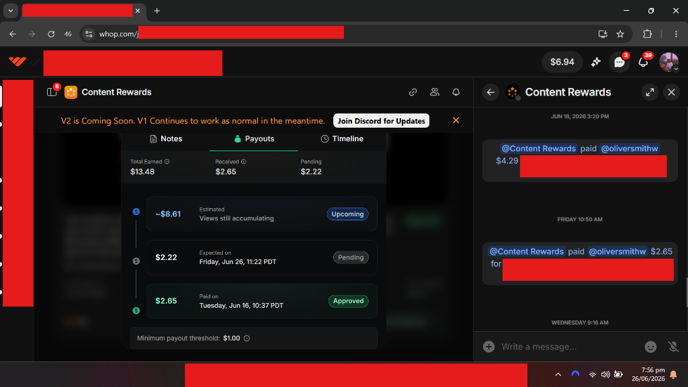Click browser forward arrow

pos(32,34)
